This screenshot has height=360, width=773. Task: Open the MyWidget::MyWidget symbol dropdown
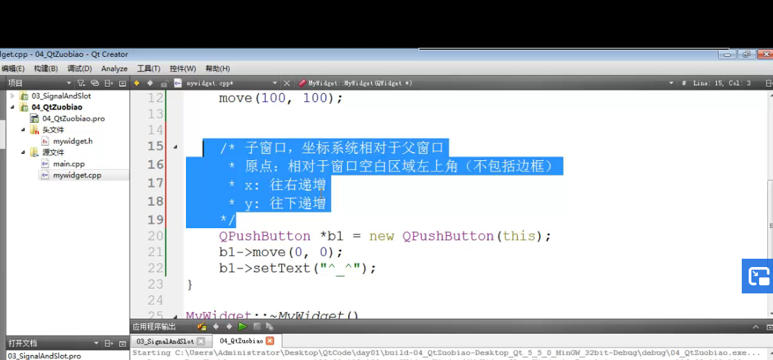pyautogui.click(x=671, y=83)
